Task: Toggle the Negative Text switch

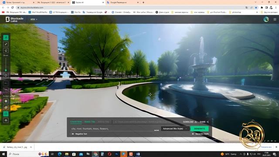Action: pos(72,134)
